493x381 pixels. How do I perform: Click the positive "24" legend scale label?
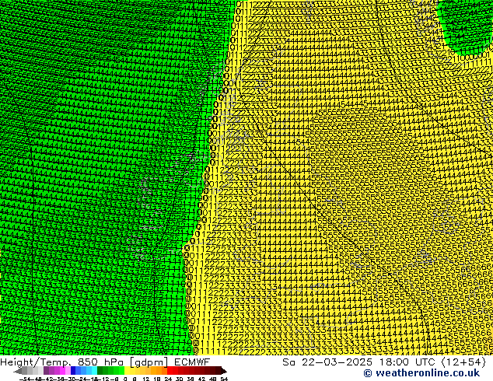point(168,379)
